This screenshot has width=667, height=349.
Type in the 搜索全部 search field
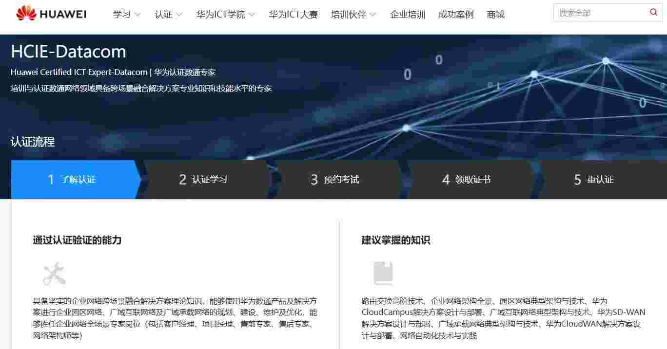pos(600,13)
